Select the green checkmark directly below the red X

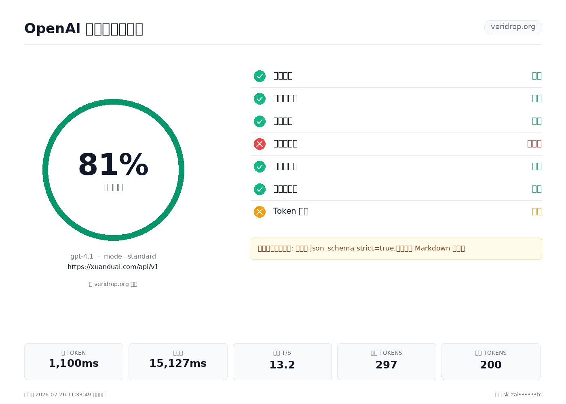(260, 166)
